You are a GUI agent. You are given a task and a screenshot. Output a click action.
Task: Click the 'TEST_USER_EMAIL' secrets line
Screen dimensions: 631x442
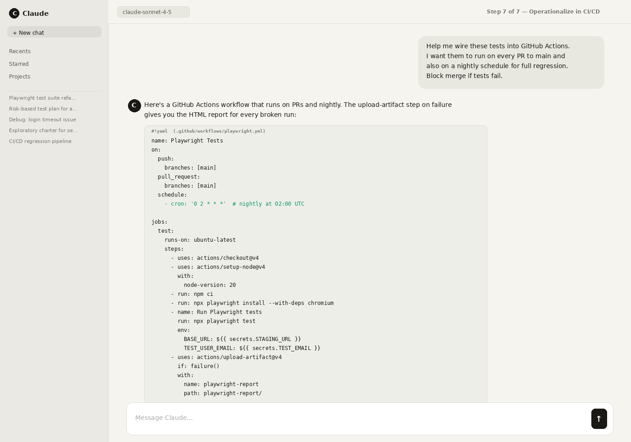252,348
